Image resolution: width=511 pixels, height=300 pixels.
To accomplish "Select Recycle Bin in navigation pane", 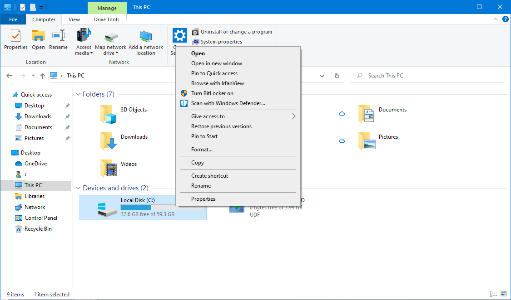I will 38,229.
